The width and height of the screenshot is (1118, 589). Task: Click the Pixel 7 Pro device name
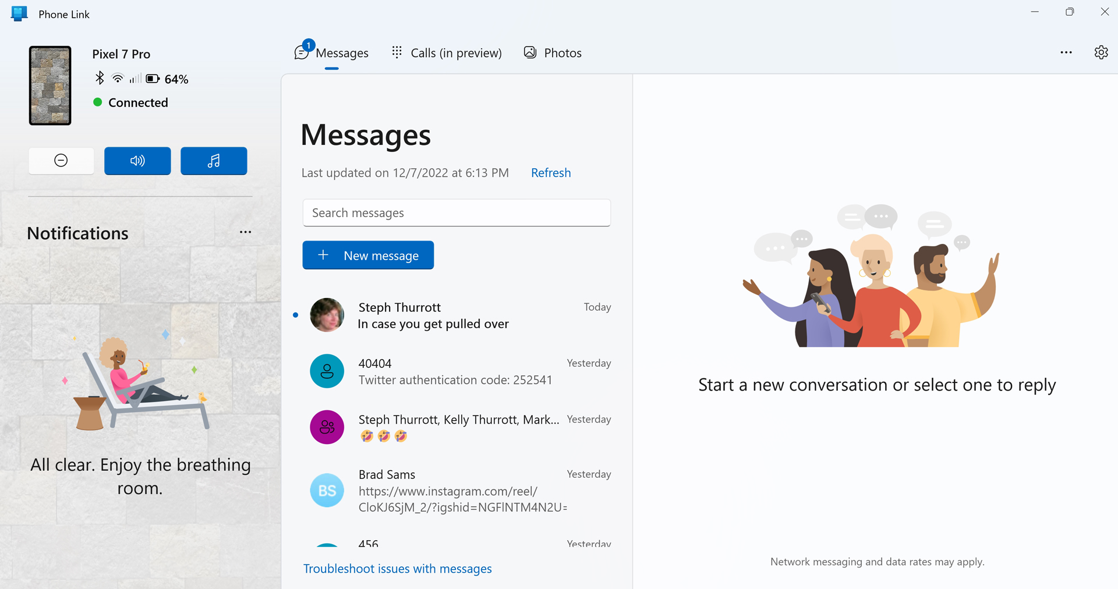click(x=121, y=54)
